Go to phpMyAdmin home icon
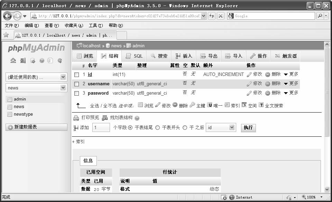The width and height of the screenshot is (332, 202). 13,61
